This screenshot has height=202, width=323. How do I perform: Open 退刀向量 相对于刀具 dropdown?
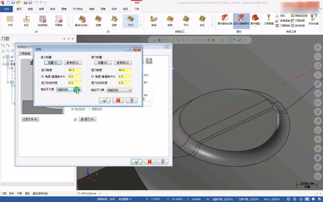(119, 90)
